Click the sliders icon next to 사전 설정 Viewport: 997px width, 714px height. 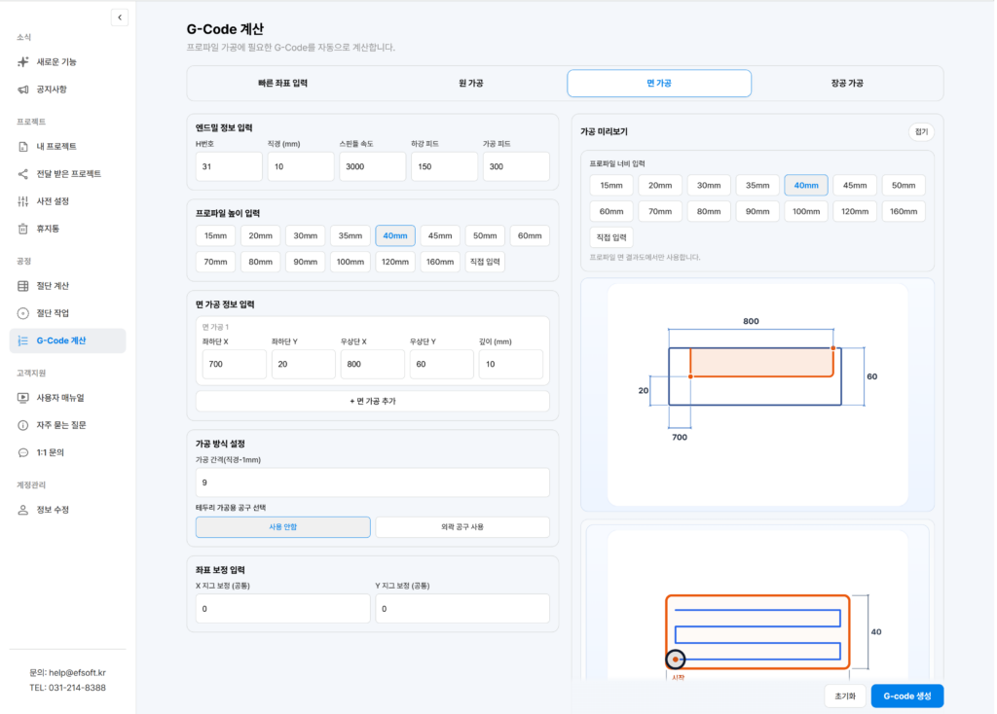coord(23,201)
